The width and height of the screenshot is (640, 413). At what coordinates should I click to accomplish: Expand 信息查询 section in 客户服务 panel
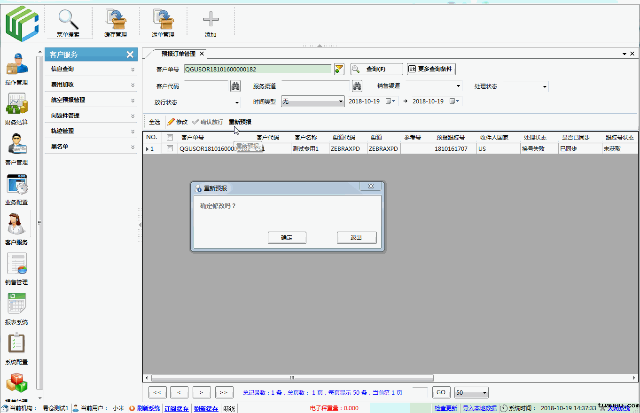(91, 69)
